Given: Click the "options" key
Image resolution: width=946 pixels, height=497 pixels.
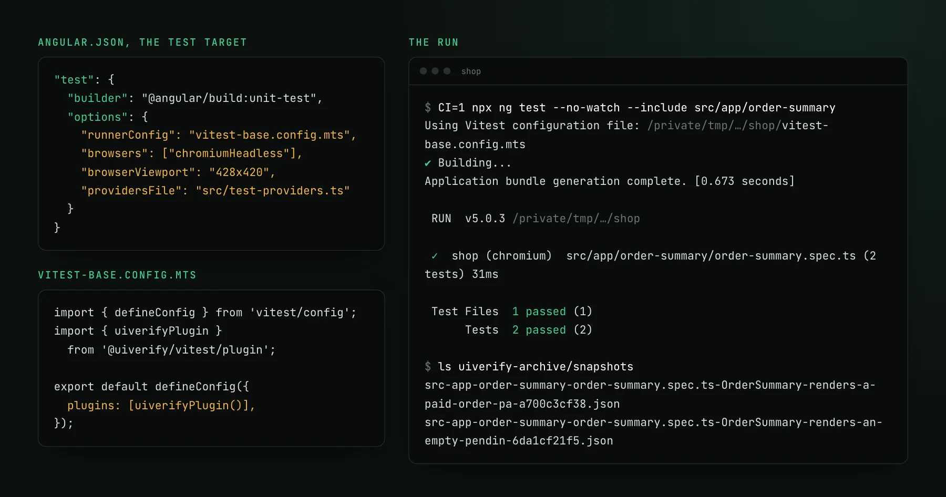Looking at the screenshot, I should pos(98,117).
